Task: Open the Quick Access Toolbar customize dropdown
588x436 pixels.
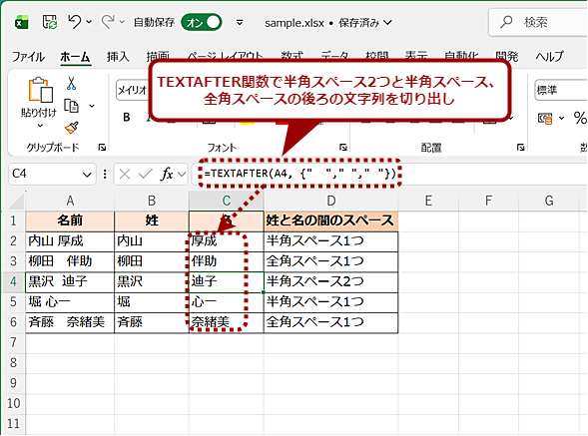Action: 240,23
